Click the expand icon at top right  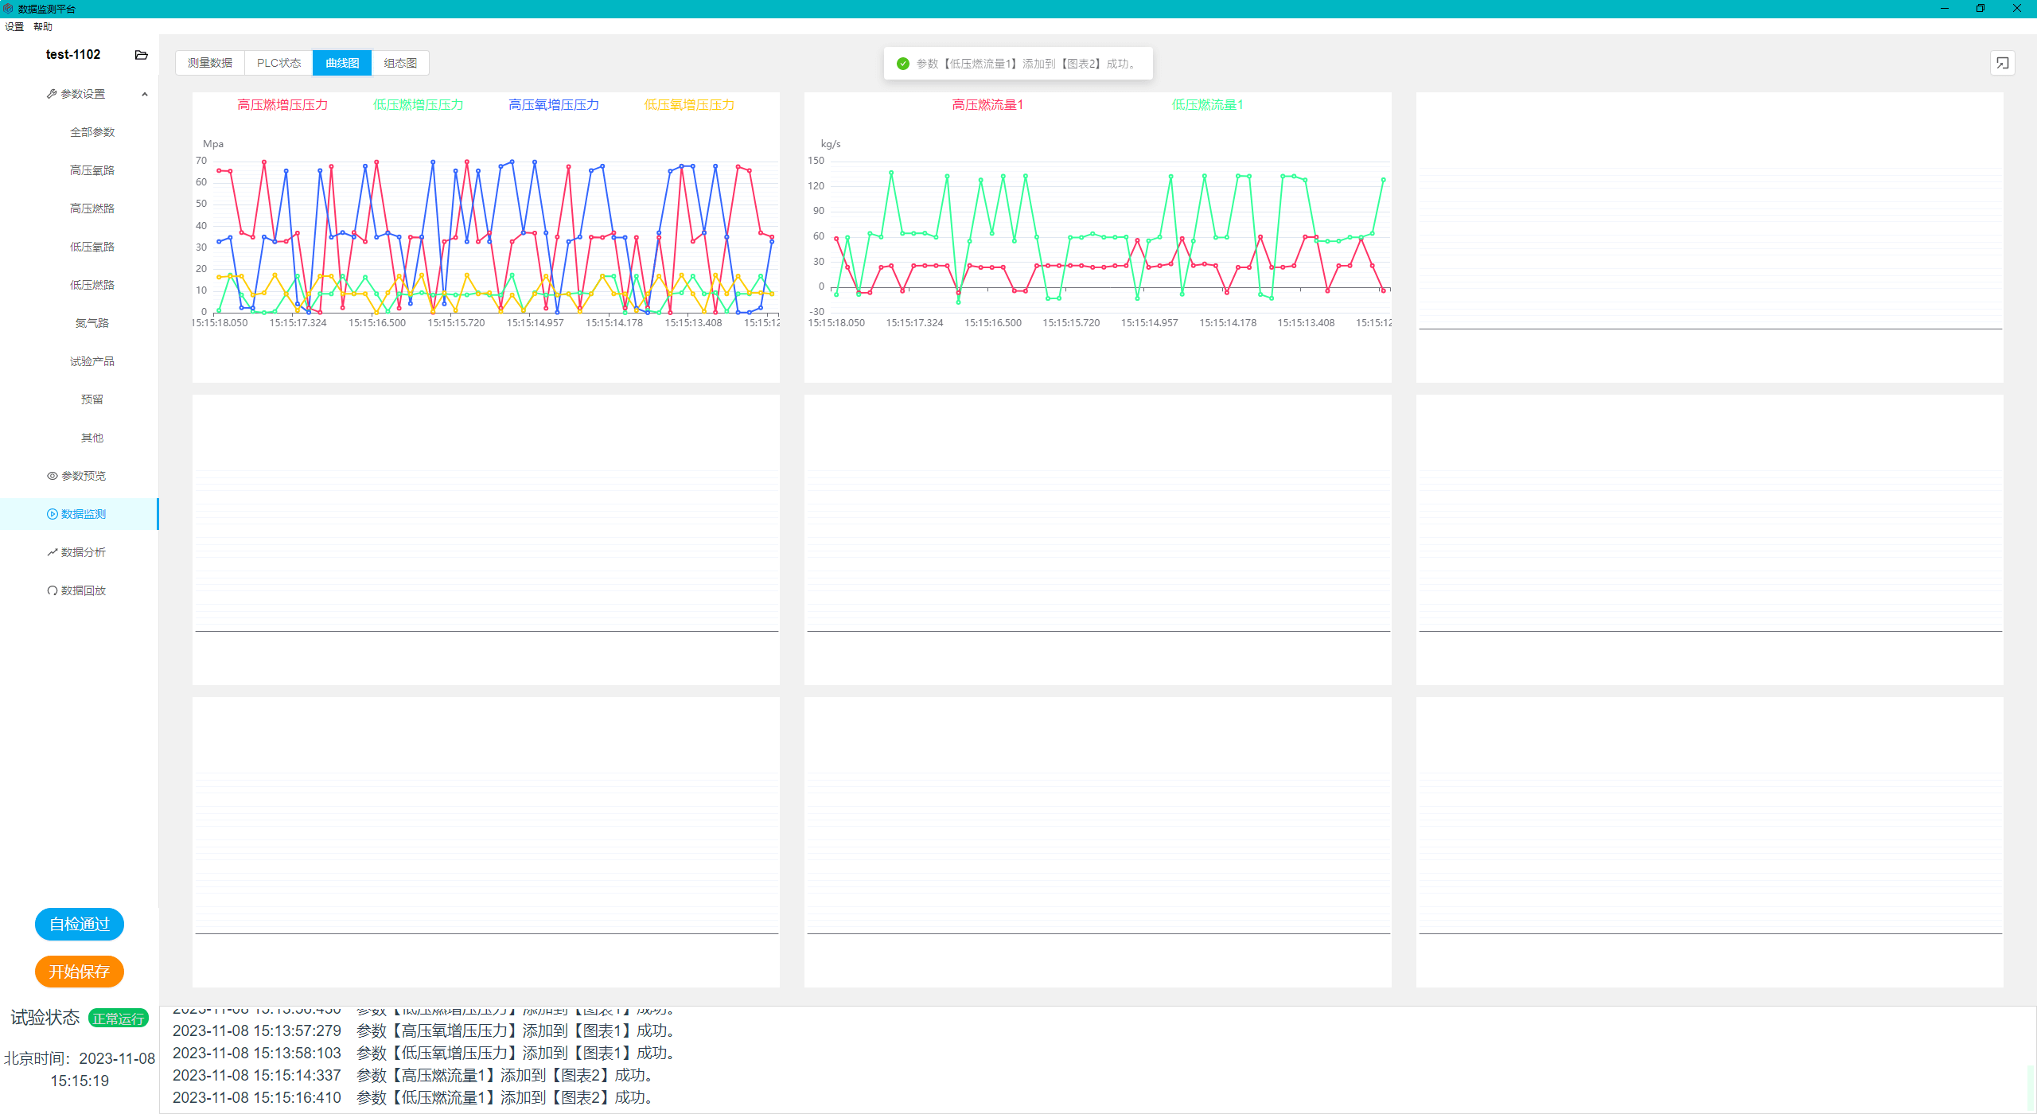tap(2002, 63)
